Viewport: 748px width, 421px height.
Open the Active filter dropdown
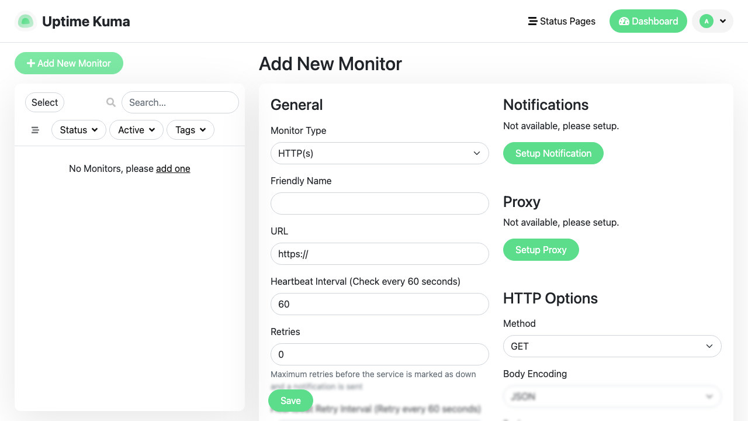(x=136, y=130)
